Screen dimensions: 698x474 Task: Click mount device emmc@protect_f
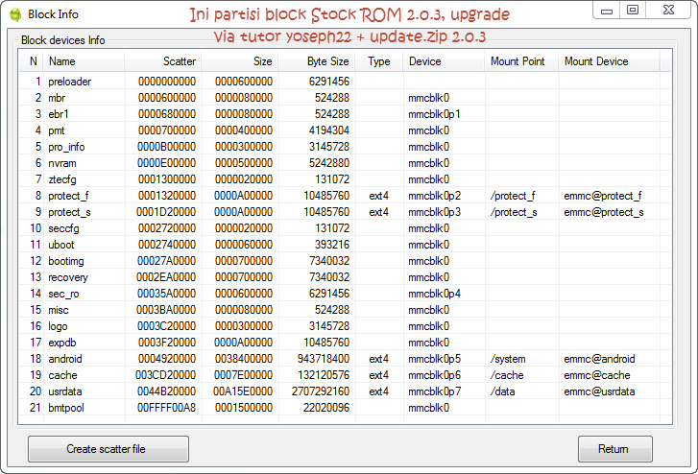(603, 196)
